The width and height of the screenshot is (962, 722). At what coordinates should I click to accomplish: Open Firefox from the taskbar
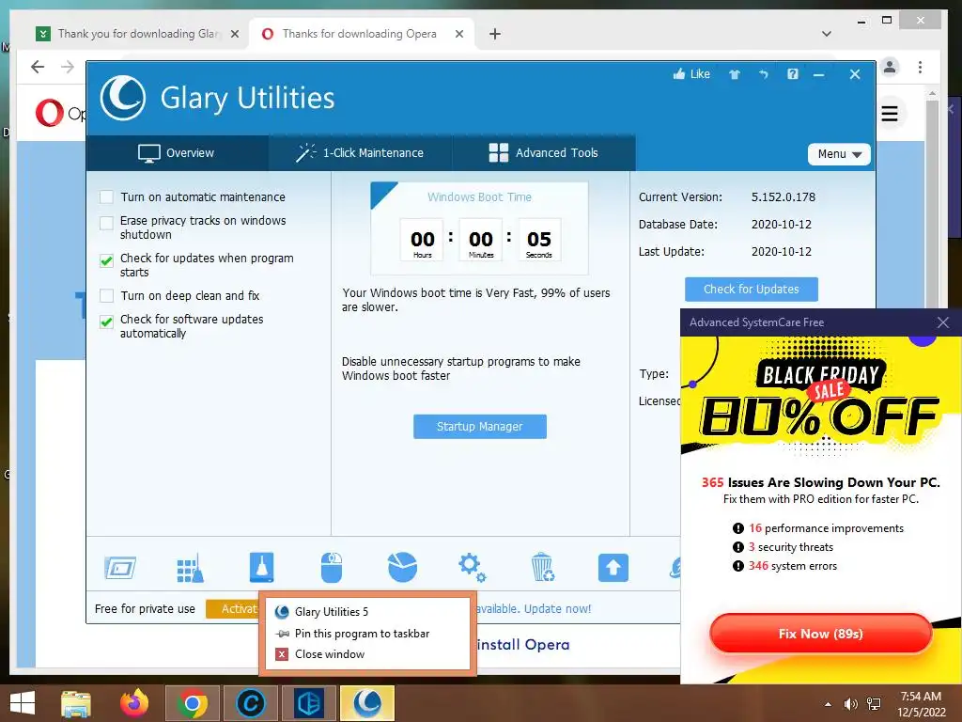(134, 703)
